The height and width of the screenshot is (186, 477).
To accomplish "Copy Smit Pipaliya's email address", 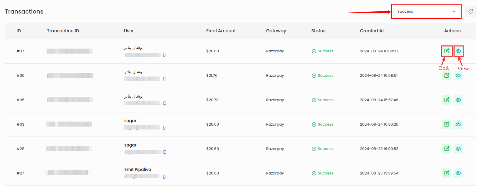I will 164,177.
